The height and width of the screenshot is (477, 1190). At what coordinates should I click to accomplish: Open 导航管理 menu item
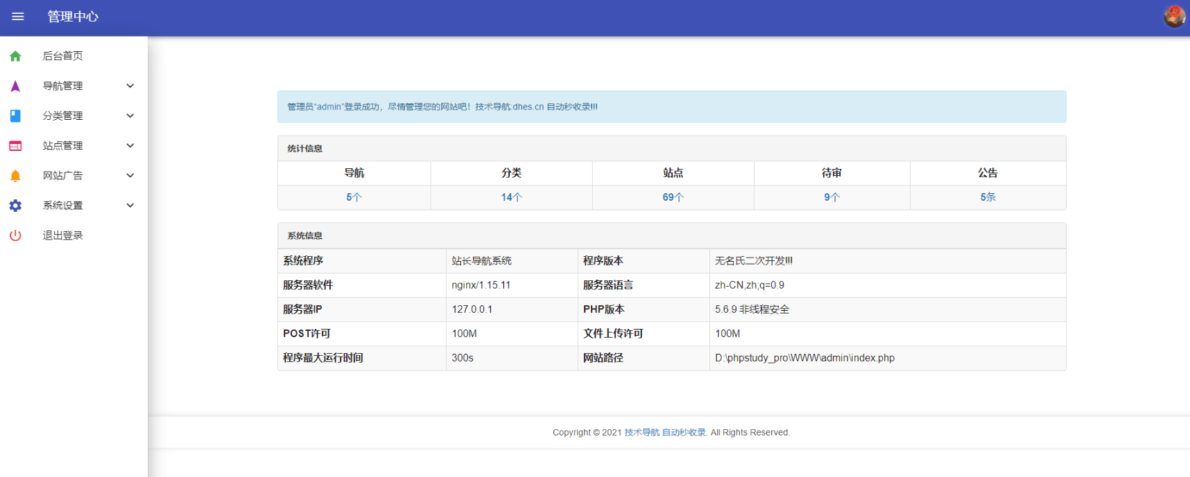[x=74, y=86]
